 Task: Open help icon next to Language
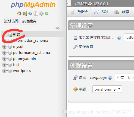(110, 78)
